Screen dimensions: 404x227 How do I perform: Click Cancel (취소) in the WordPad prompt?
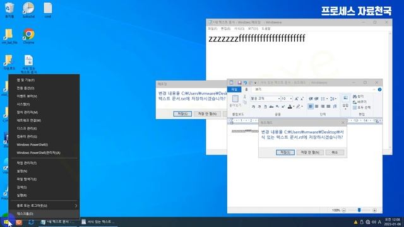pyautogui.click(x=335, y=153)
